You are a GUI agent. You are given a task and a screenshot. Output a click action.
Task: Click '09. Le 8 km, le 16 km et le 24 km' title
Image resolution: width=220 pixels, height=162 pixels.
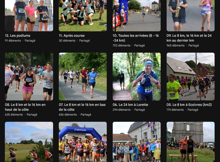189,38
